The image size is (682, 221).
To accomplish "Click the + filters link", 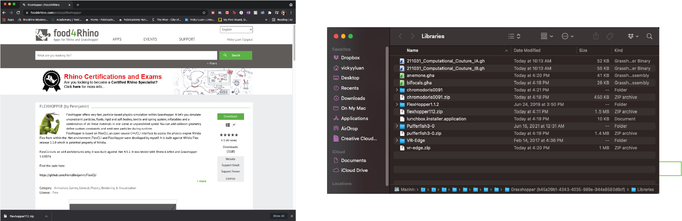I will [212, 64].
